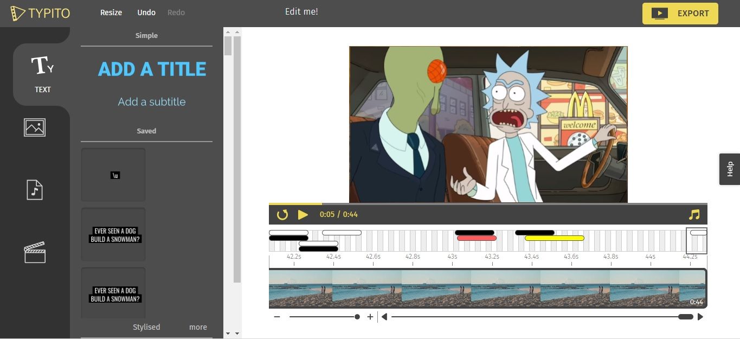Open the music file panel icon
This screenshot has width=740, height=339.
35,190
